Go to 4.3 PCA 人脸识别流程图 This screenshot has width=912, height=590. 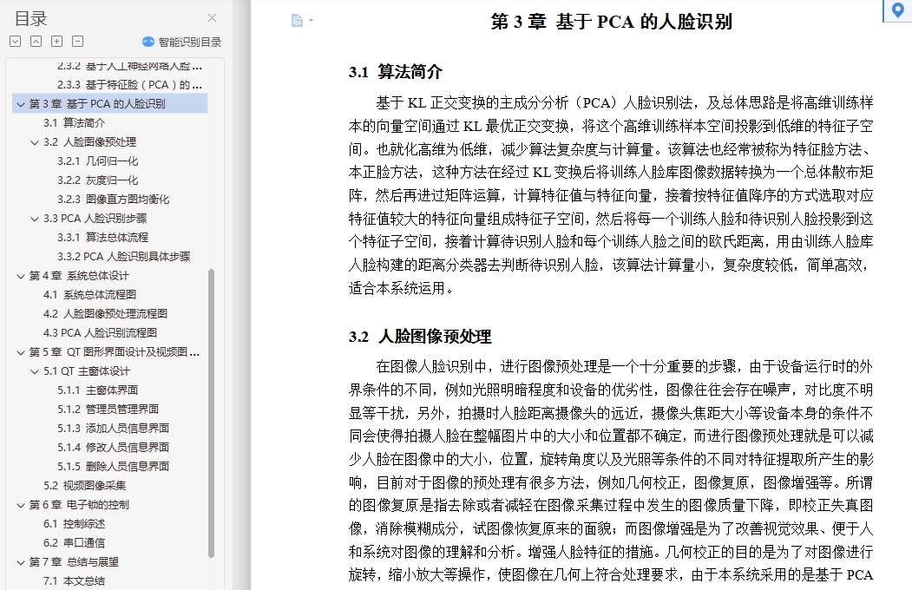click(x=100, y=333)
